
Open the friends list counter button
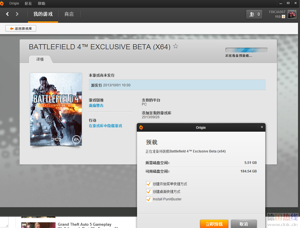tap(254, 14)
